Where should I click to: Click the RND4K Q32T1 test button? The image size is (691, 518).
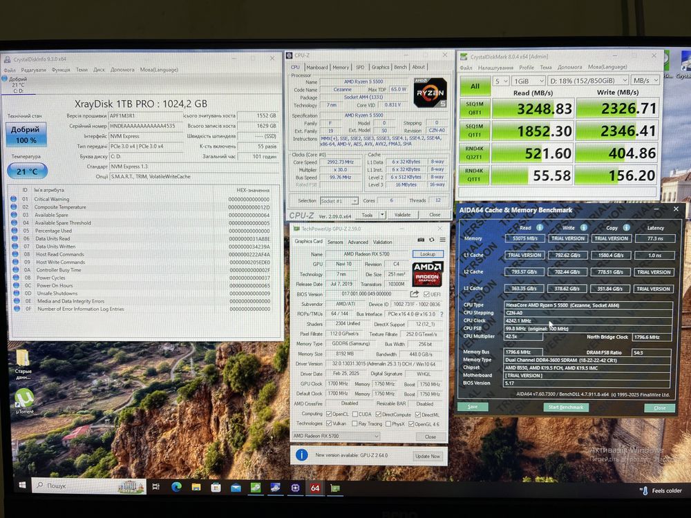coord(474,153)
